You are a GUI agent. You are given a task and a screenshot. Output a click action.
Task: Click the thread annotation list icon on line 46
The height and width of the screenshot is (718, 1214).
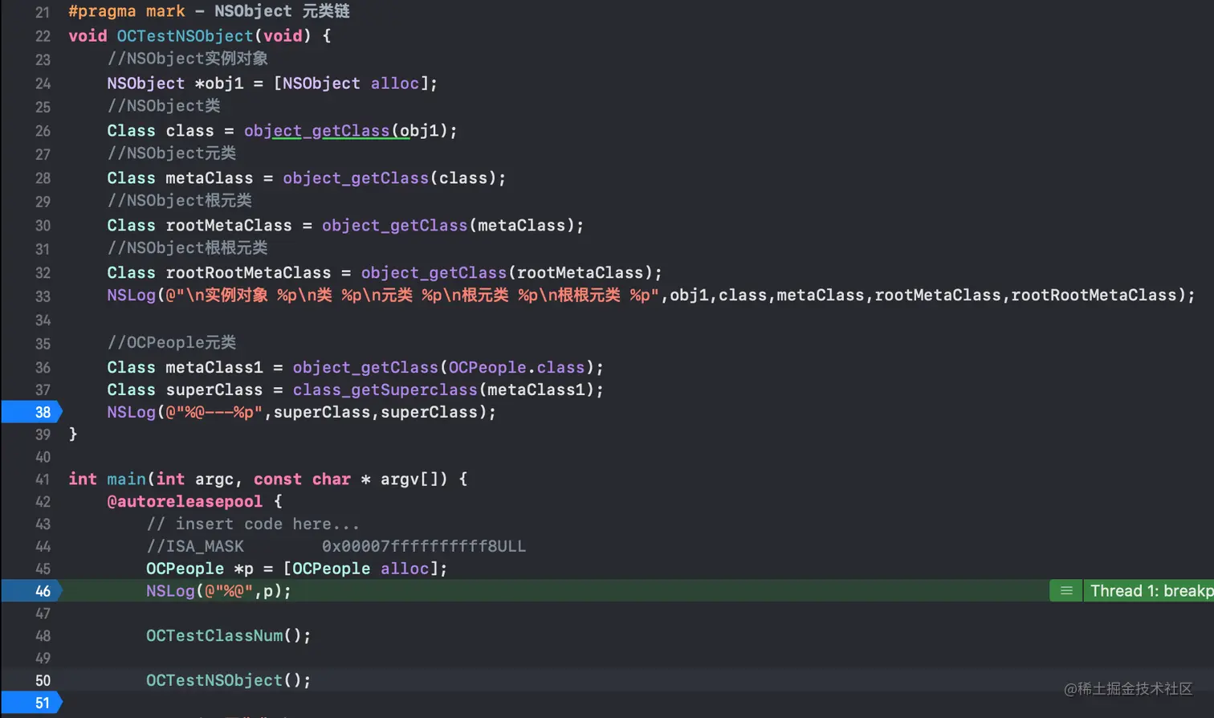tap(1066, 591)
